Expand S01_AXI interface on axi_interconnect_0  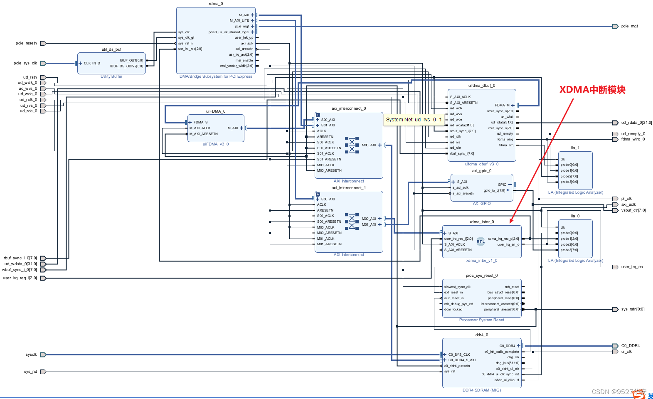[x=318, y=125]
